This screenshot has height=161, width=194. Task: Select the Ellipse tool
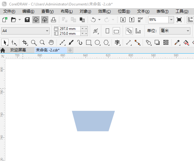click(x=98, y=42)
